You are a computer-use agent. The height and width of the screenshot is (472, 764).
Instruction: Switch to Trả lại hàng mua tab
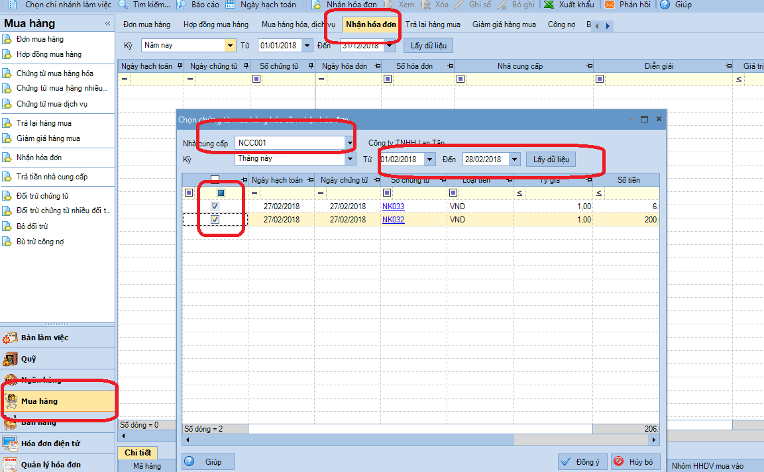coord(433,24)
